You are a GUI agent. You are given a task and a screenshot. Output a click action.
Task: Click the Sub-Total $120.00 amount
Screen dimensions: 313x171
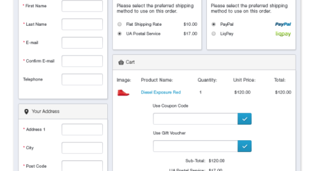(217, 161)
